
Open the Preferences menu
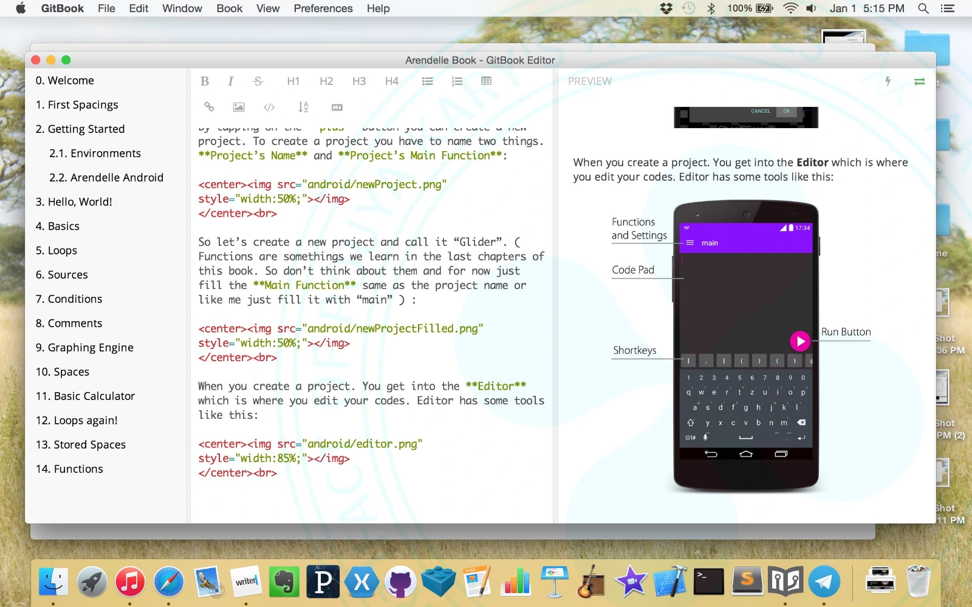pyautogui.click(x=323, y=8)
